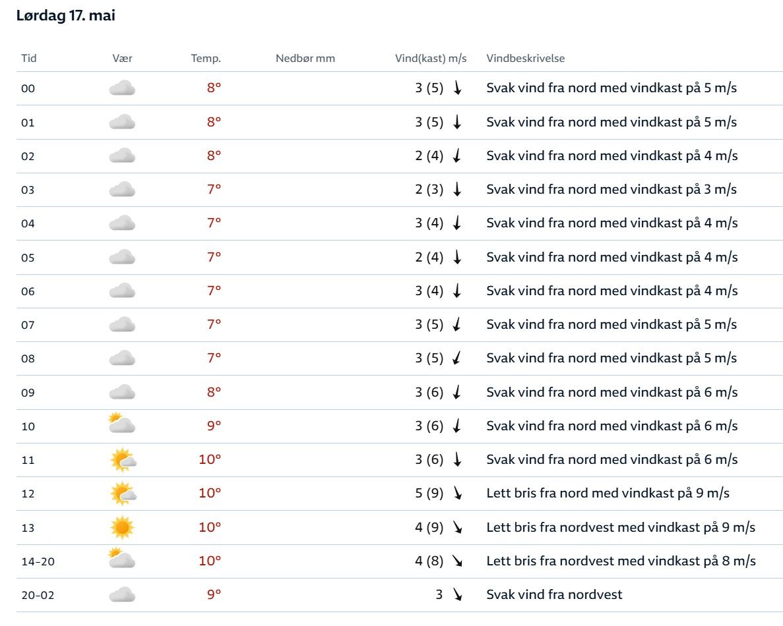Screen dimensions: 783x626
Task: Click the clear sun icon at hour 13
Action: point(122,527)
